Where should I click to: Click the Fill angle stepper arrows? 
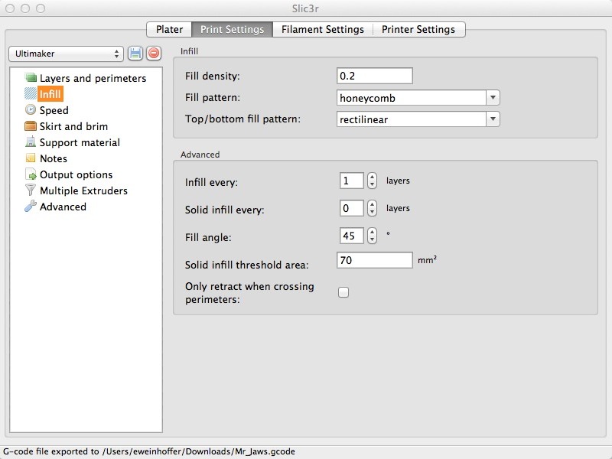372,236
